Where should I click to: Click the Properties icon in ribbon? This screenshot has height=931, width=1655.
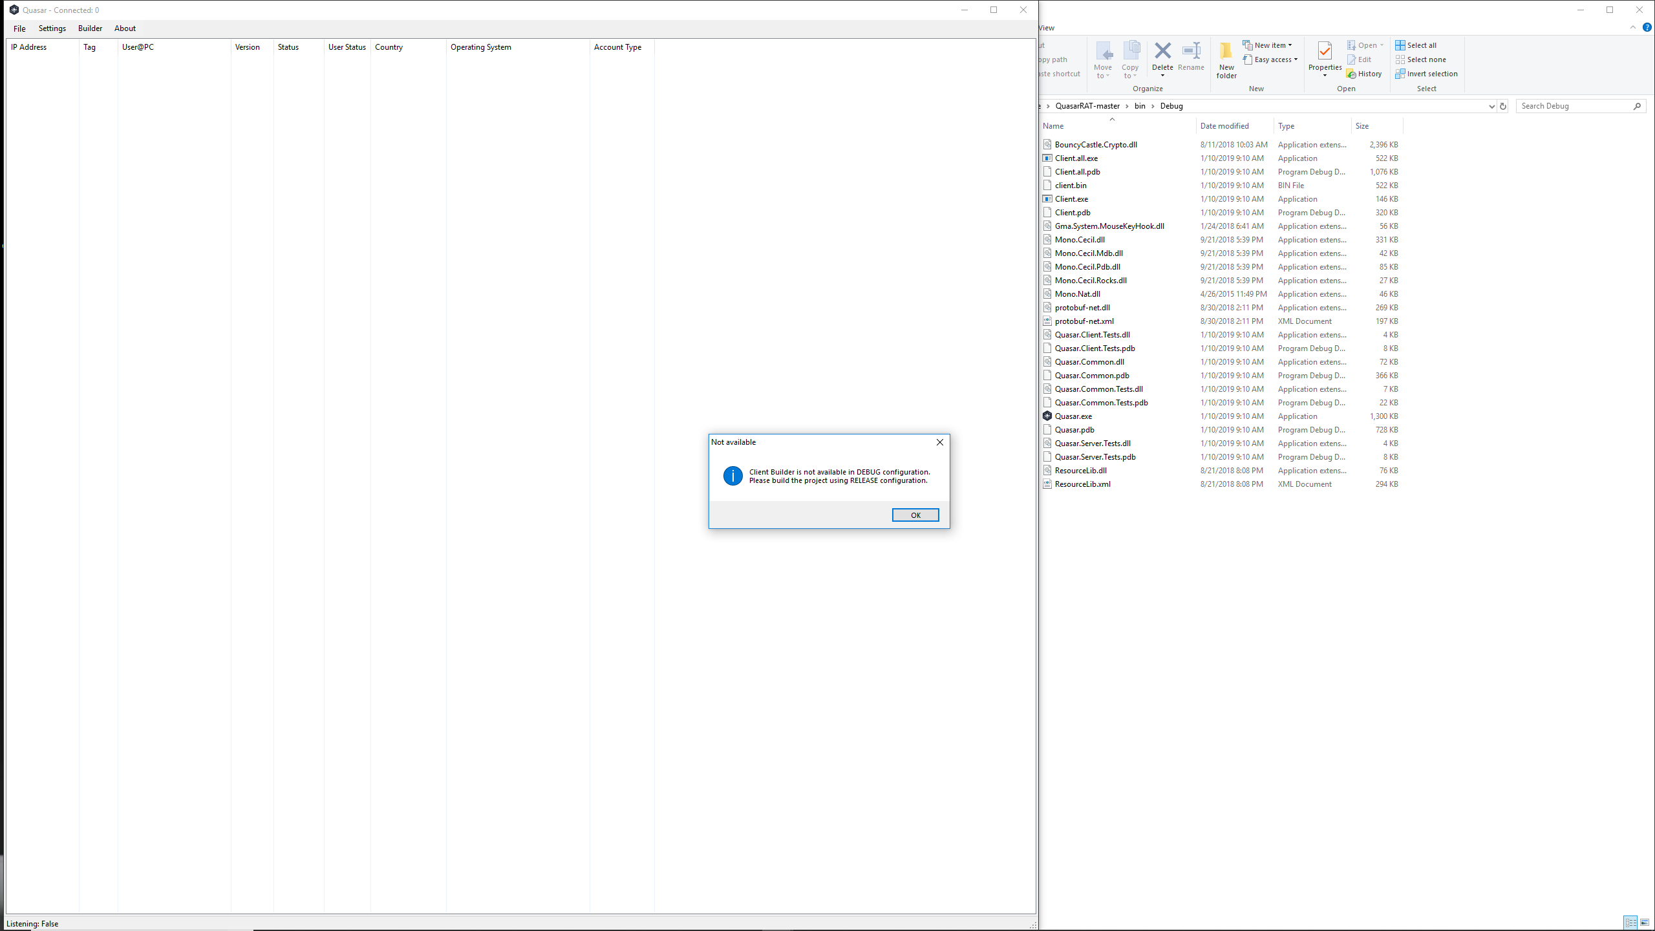coord(1325,52)
